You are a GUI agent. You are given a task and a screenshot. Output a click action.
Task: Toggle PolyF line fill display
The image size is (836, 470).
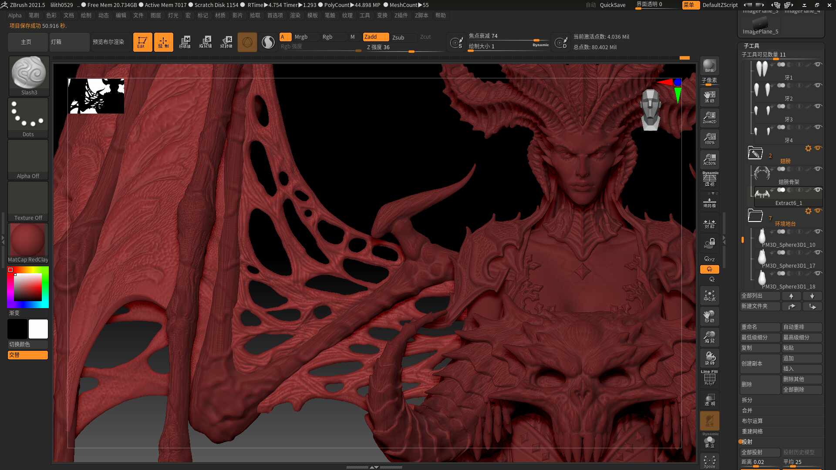pyautogui.click(x=709, y=378)
